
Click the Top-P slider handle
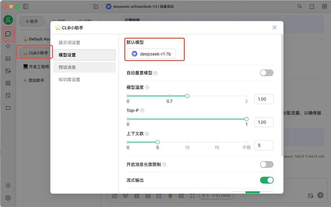pyautogui.click(x=246, y=119)
